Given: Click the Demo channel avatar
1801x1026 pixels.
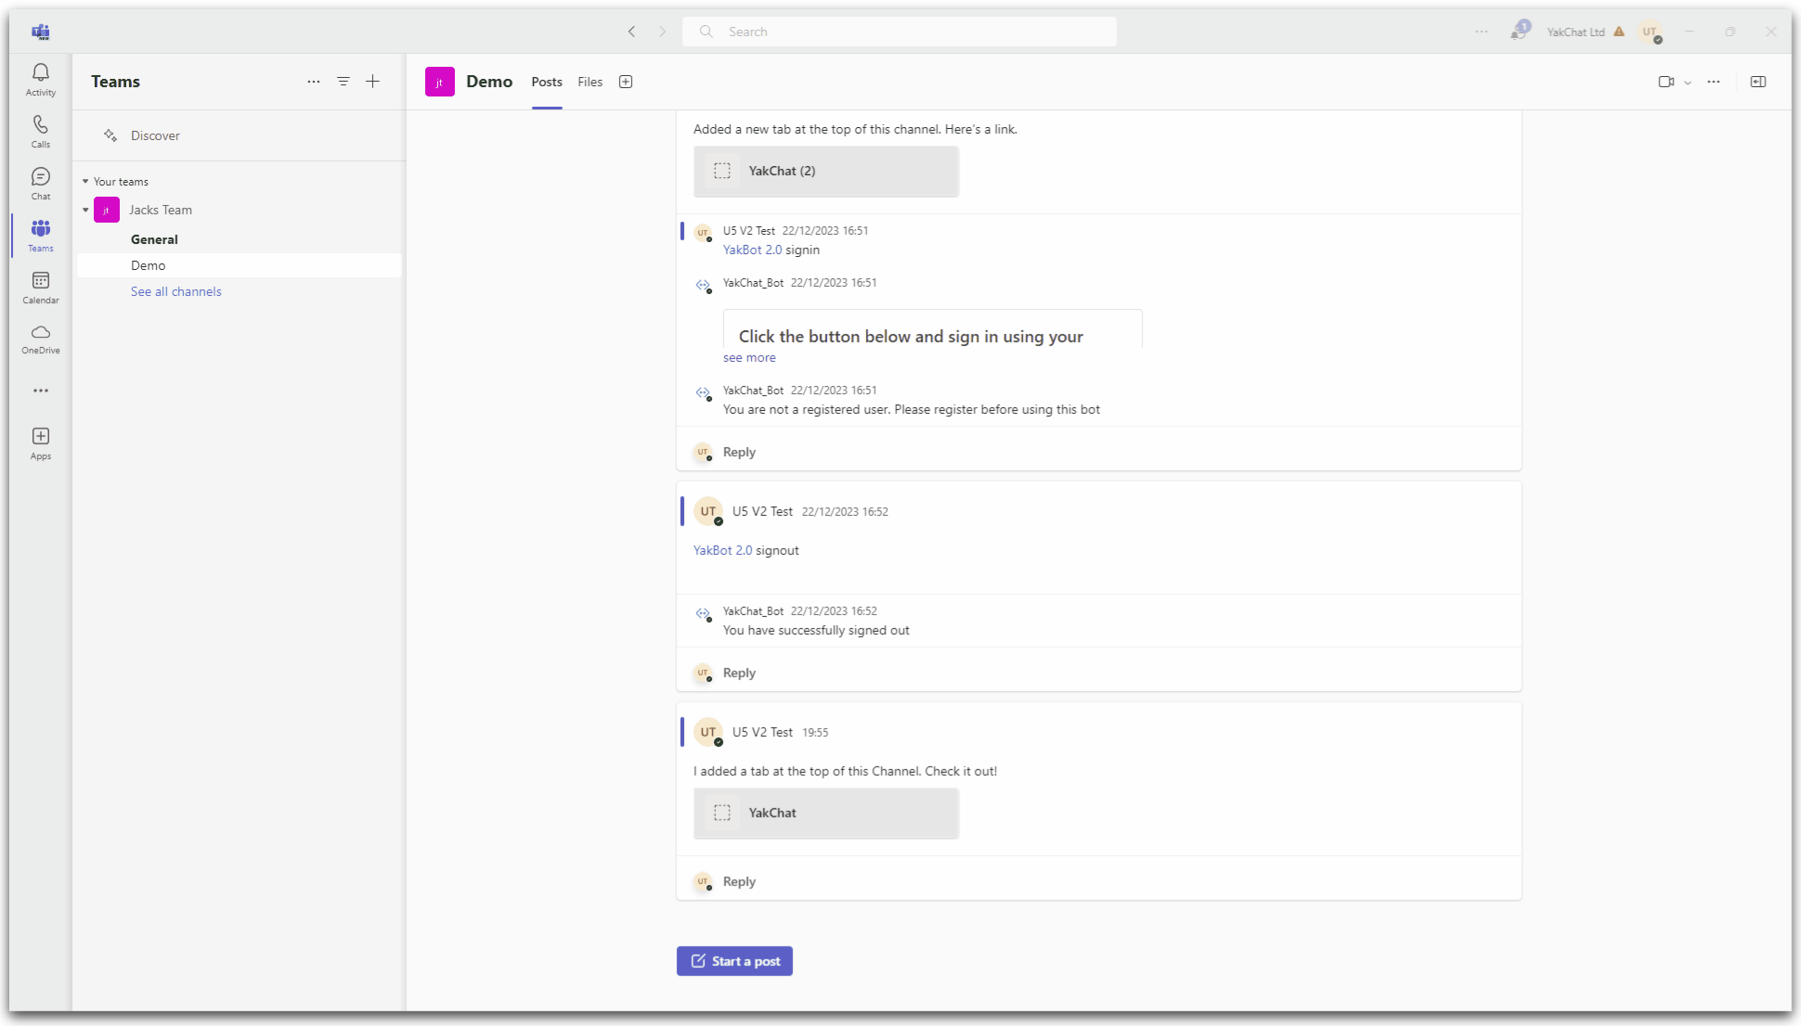Looking at the screenshot, I should click(440, 82).
